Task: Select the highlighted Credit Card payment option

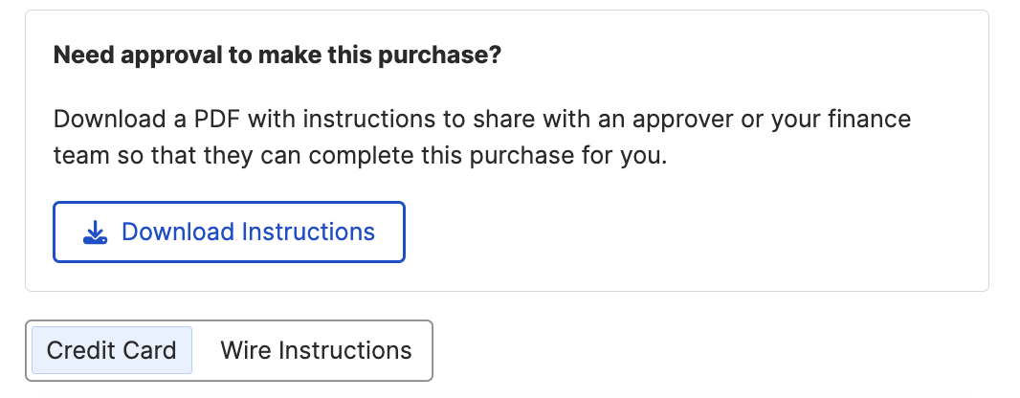Action: [x=112, y=350]
